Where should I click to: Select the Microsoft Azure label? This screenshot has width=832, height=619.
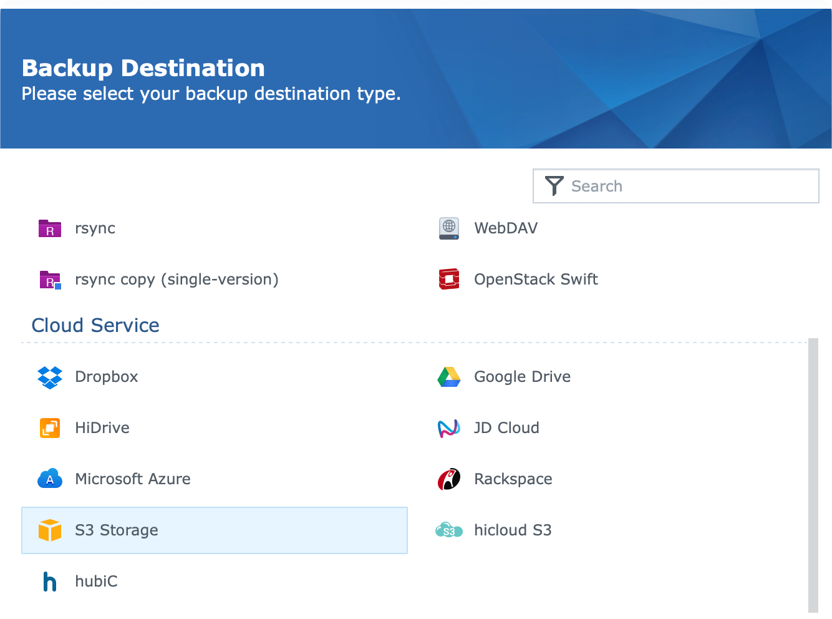coord(133,479)
